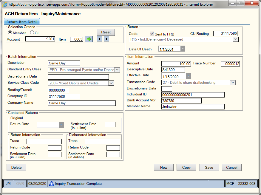Click the MCF status bar indicator
This screenshot has height=195, width=261.
[x=230, y=183]
